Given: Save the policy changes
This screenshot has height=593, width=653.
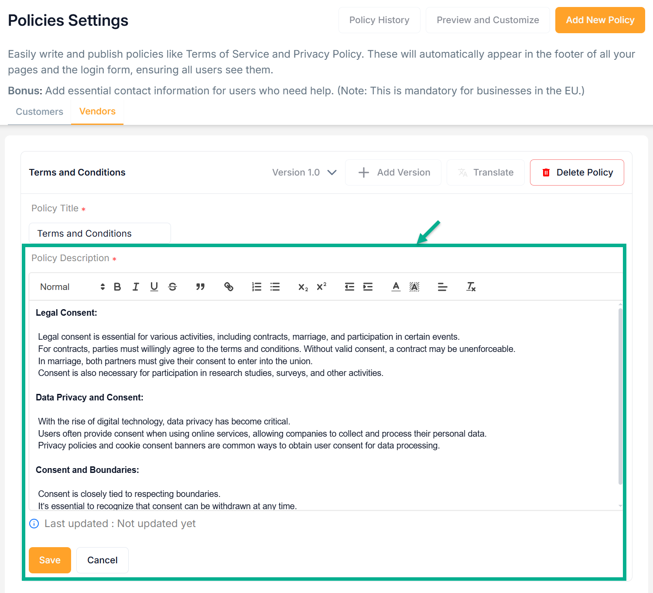Looking at the screenshot, I should tap(50, 560).
